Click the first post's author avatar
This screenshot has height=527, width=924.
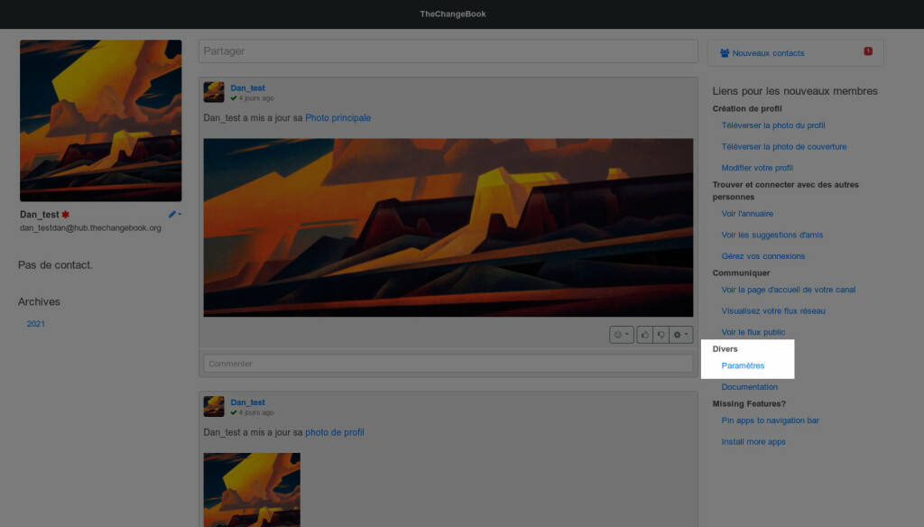(214, 92)
